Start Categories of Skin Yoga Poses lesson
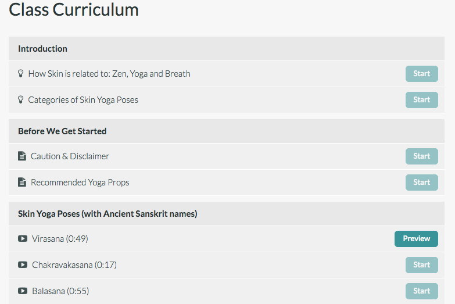455x304 pixels. coord(422,100)
